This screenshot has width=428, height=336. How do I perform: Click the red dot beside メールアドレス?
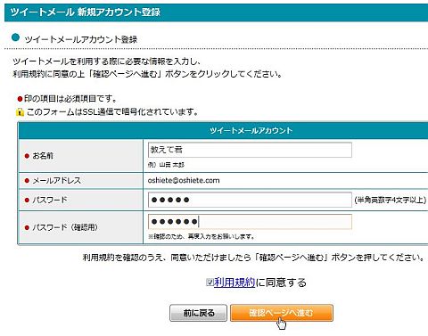tap(27, 181)
